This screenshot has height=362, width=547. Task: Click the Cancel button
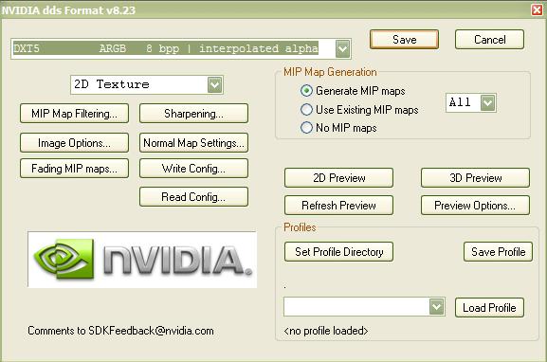click(x=489, y=40)
